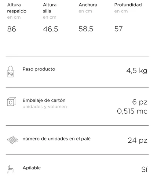The height and width of the screenshot is (176, 161).
Task: Click the 24 pz pallet value
Action: tap(138, 140)
